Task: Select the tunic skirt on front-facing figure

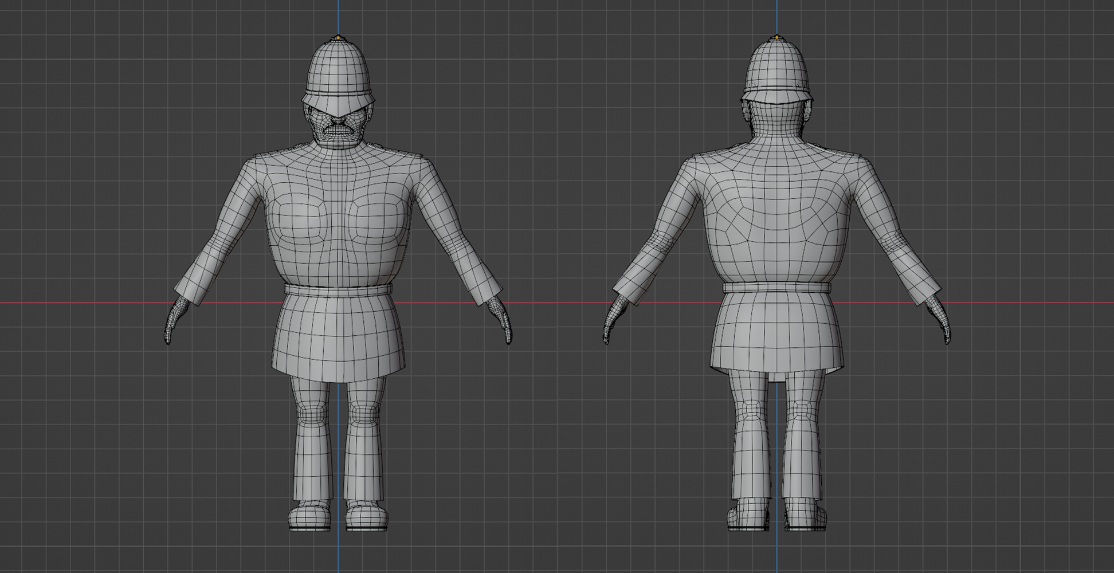Action: coord(338,335)
